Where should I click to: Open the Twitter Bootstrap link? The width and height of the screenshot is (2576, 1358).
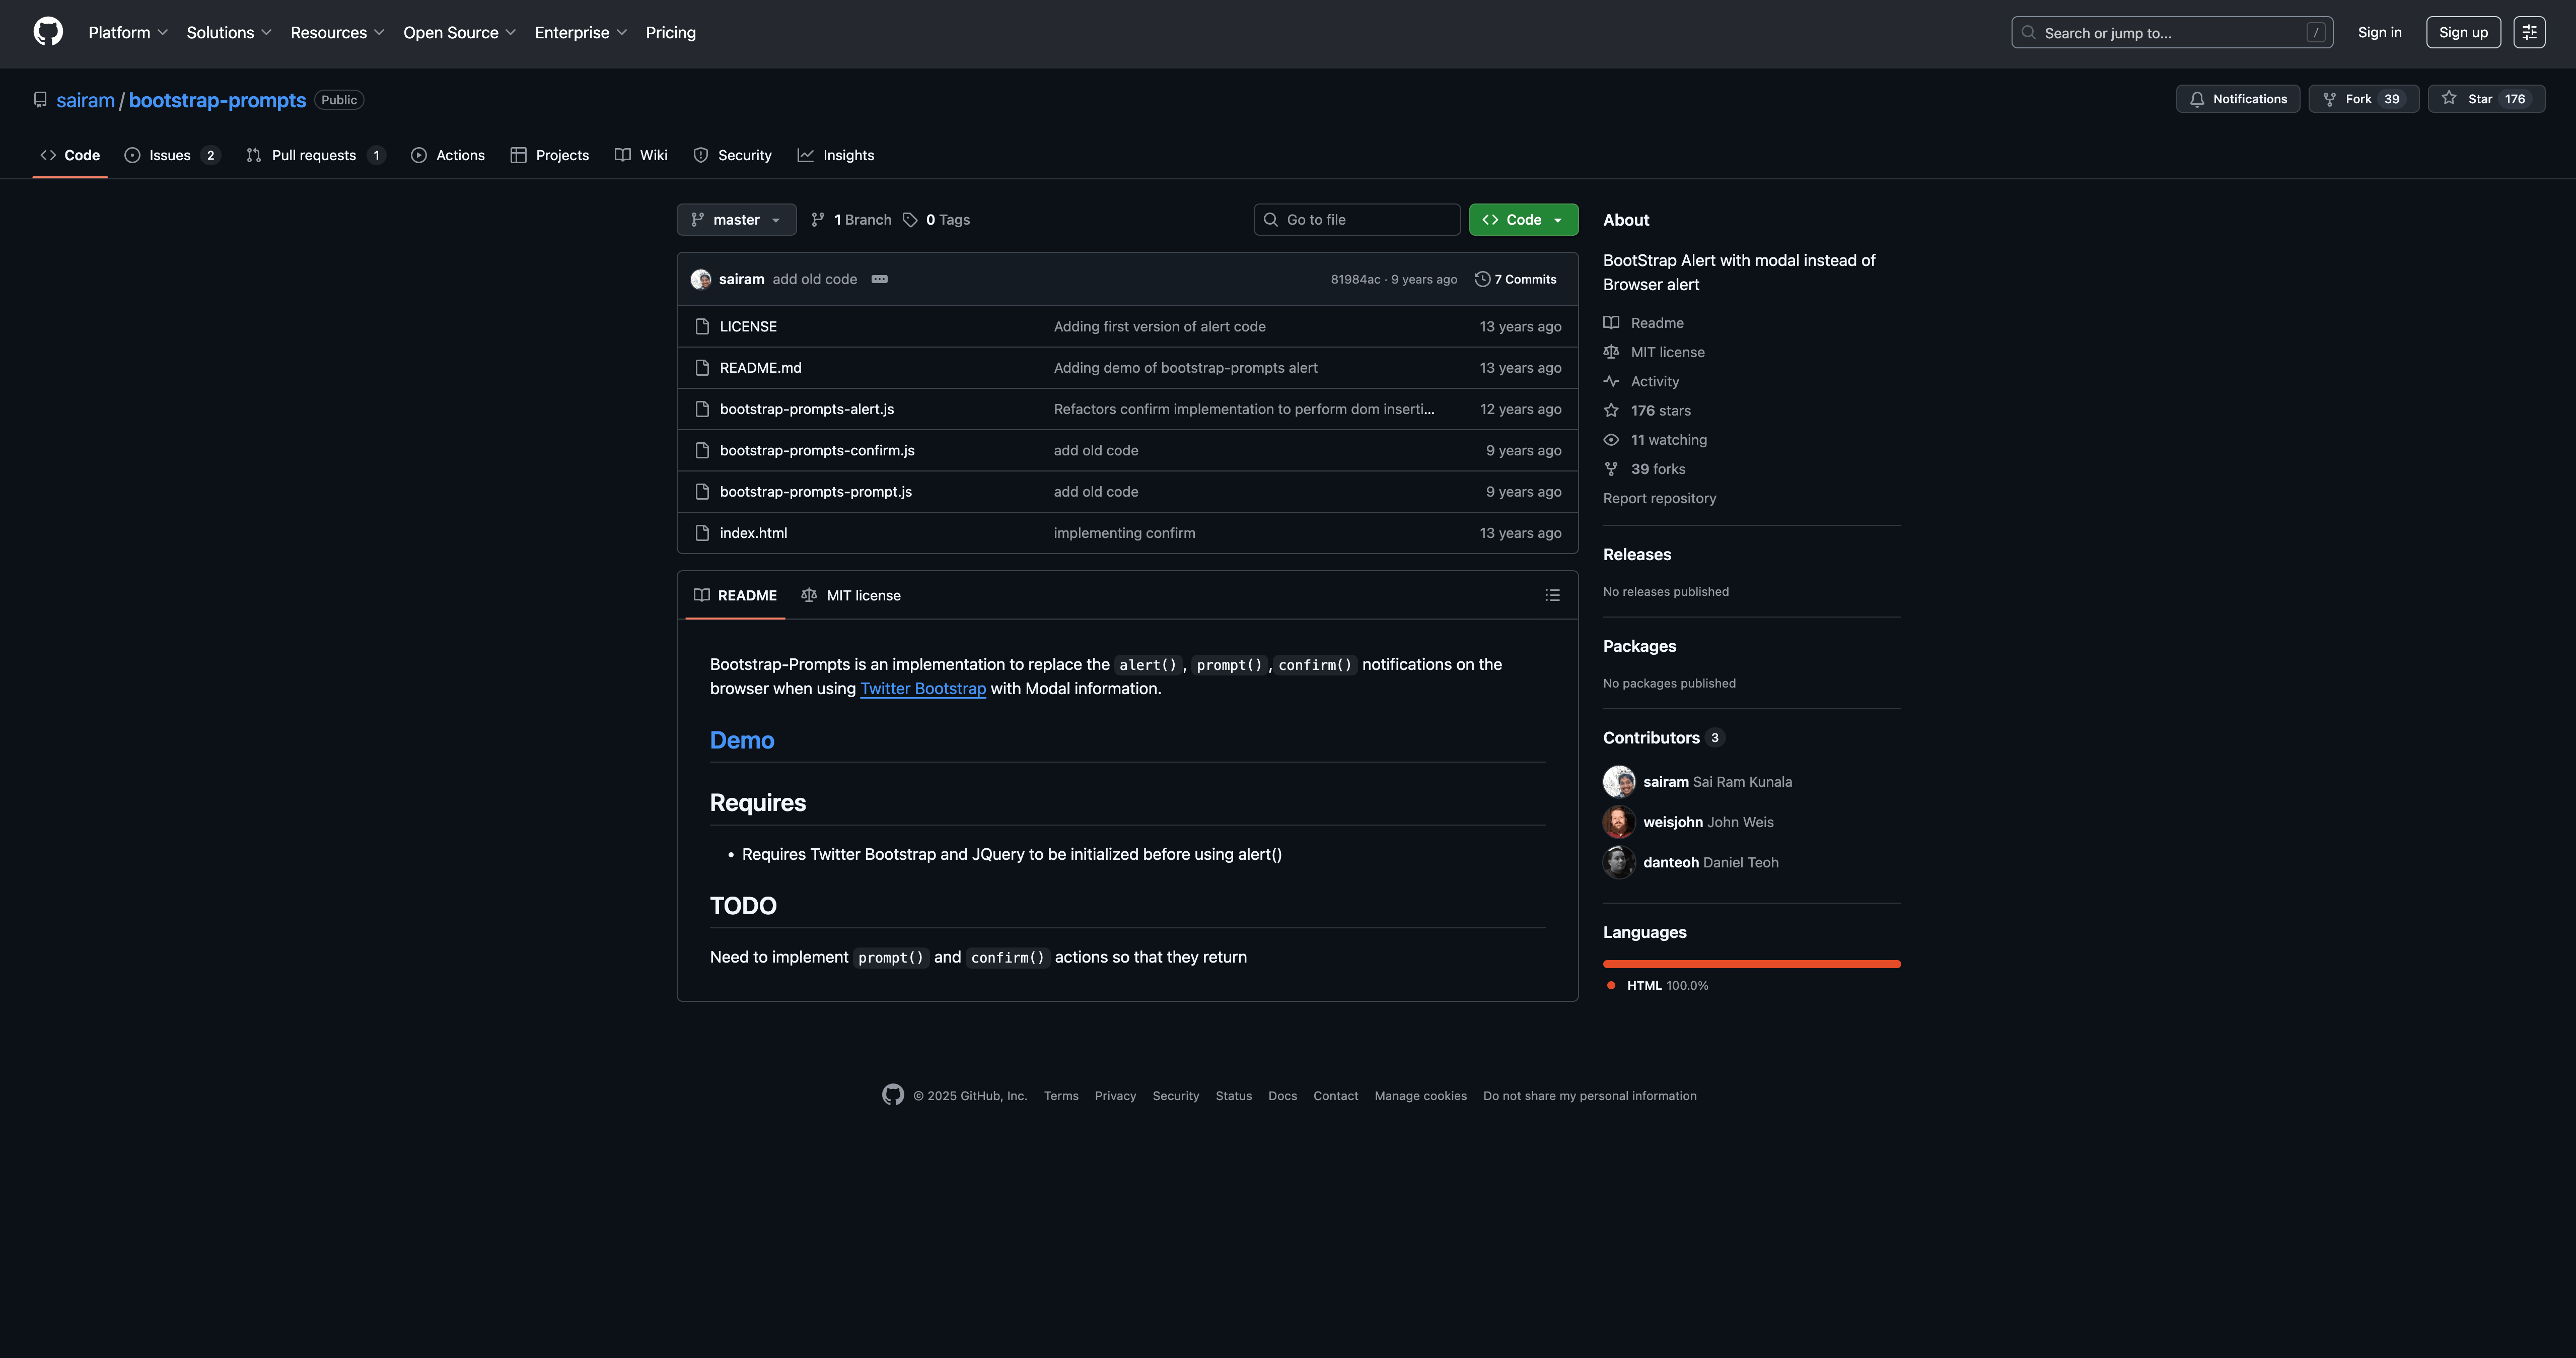pos(922,689)
